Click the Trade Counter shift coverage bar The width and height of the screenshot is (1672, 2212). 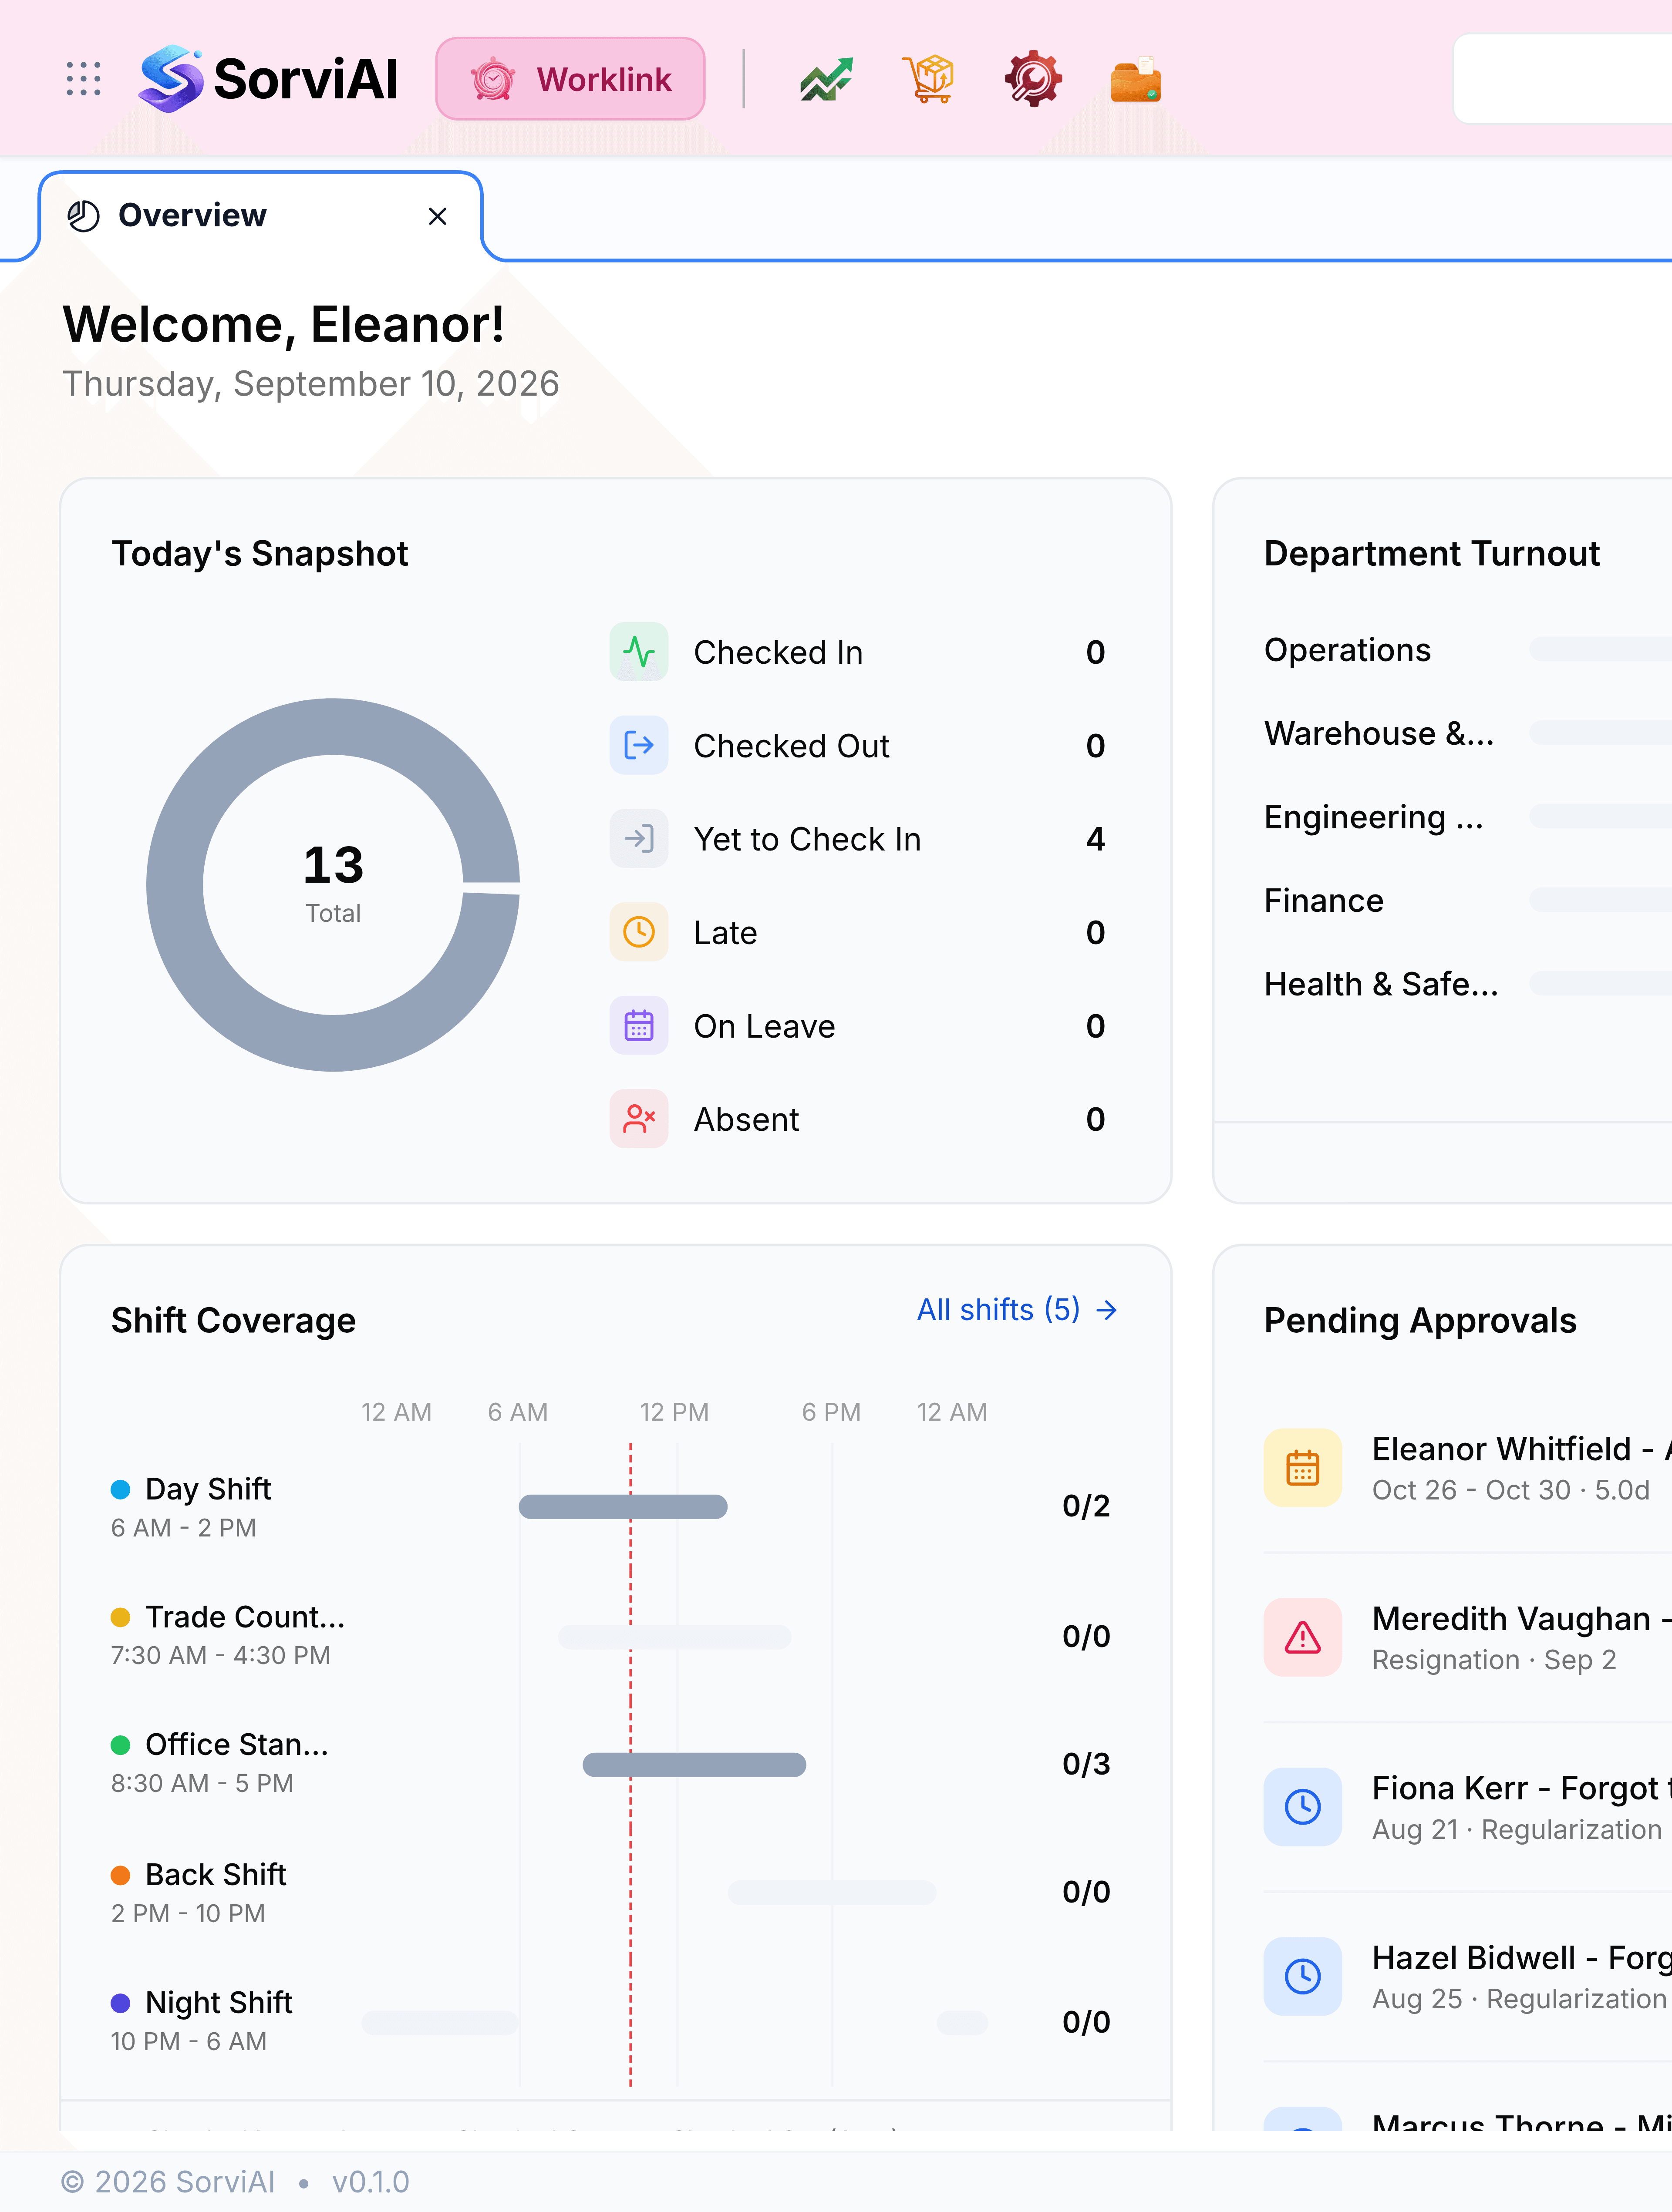[674, 1636]
